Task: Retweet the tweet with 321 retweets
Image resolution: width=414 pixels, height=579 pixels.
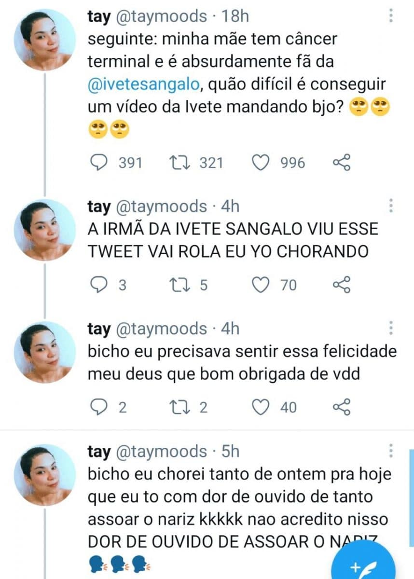Action: 181,163
